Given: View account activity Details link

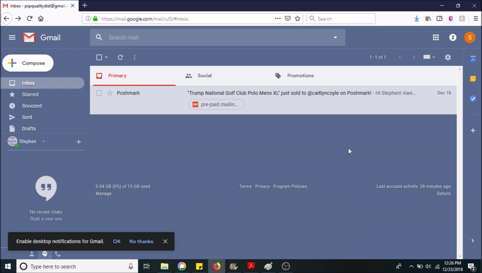Looking at the screenshot, I should click(x=444, y=194).
